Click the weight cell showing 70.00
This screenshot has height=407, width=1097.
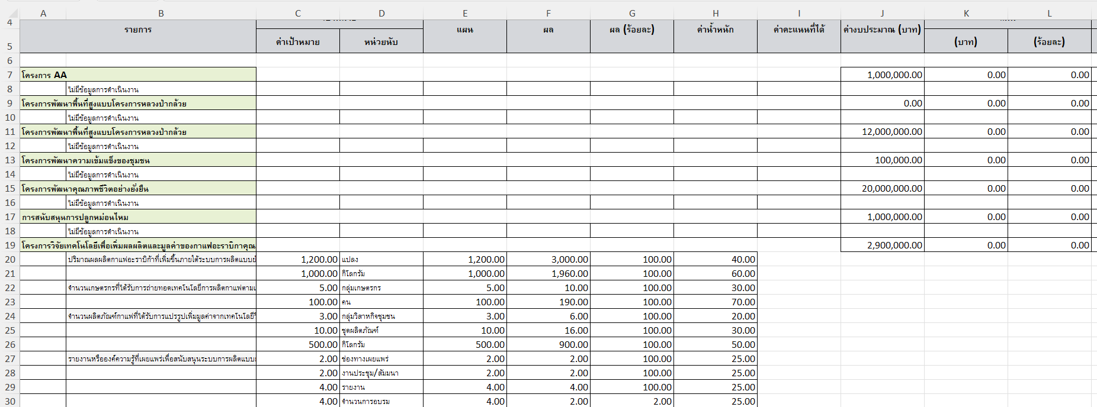pyautogui.click(x=715, y=302)
